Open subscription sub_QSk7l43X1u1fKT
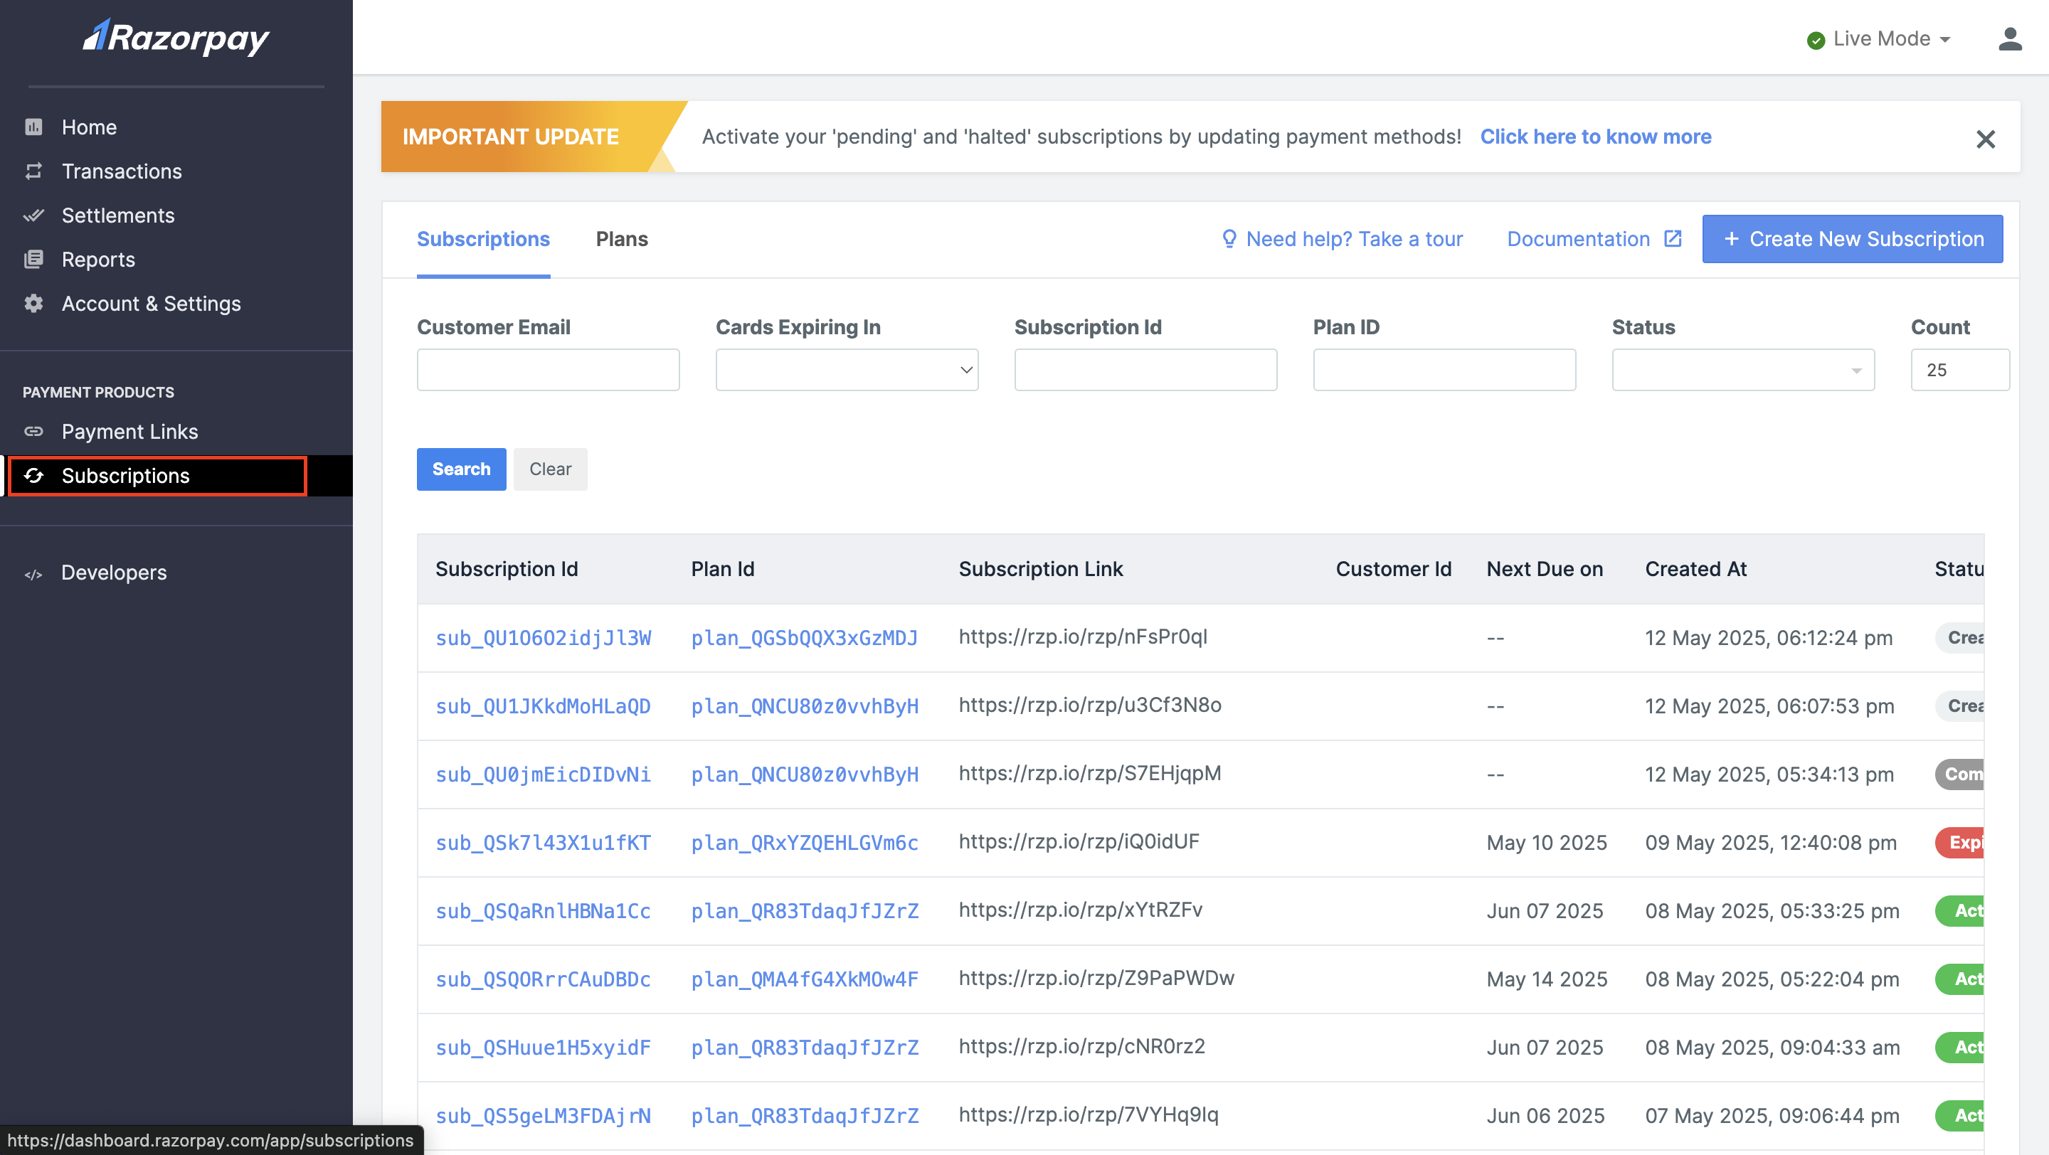 coord(544,843)
